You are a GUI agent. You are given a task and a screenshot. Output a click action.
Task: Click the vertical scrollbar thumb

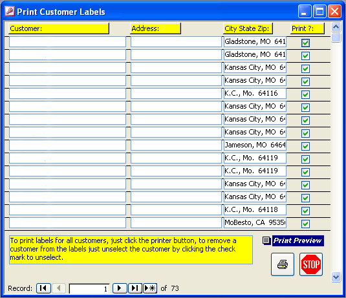click(336, 37)
